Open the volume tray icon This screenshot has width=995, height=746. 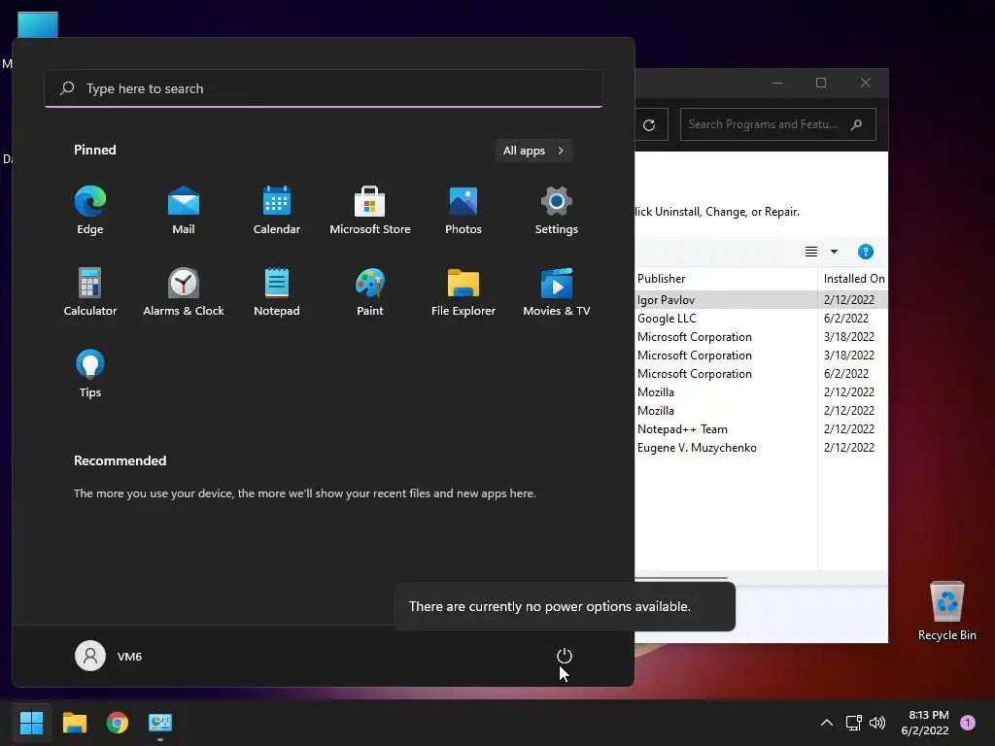877,723
